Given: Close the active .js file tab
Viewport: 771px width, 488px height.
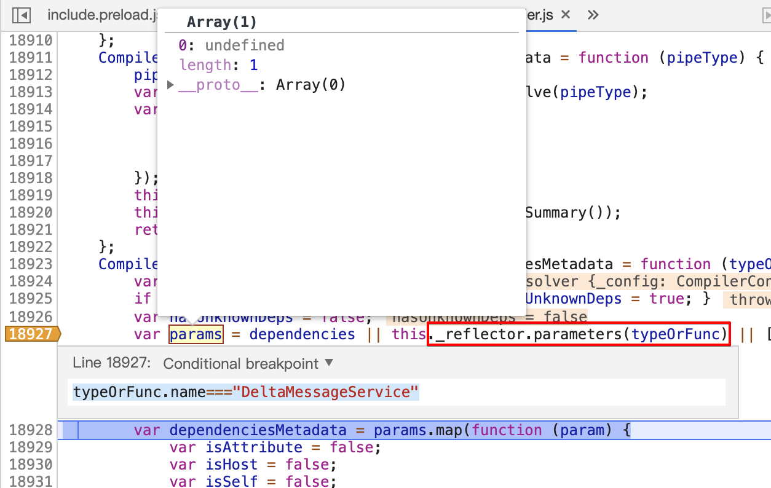Looking at the screenshot, I should [x=566, y=15].
